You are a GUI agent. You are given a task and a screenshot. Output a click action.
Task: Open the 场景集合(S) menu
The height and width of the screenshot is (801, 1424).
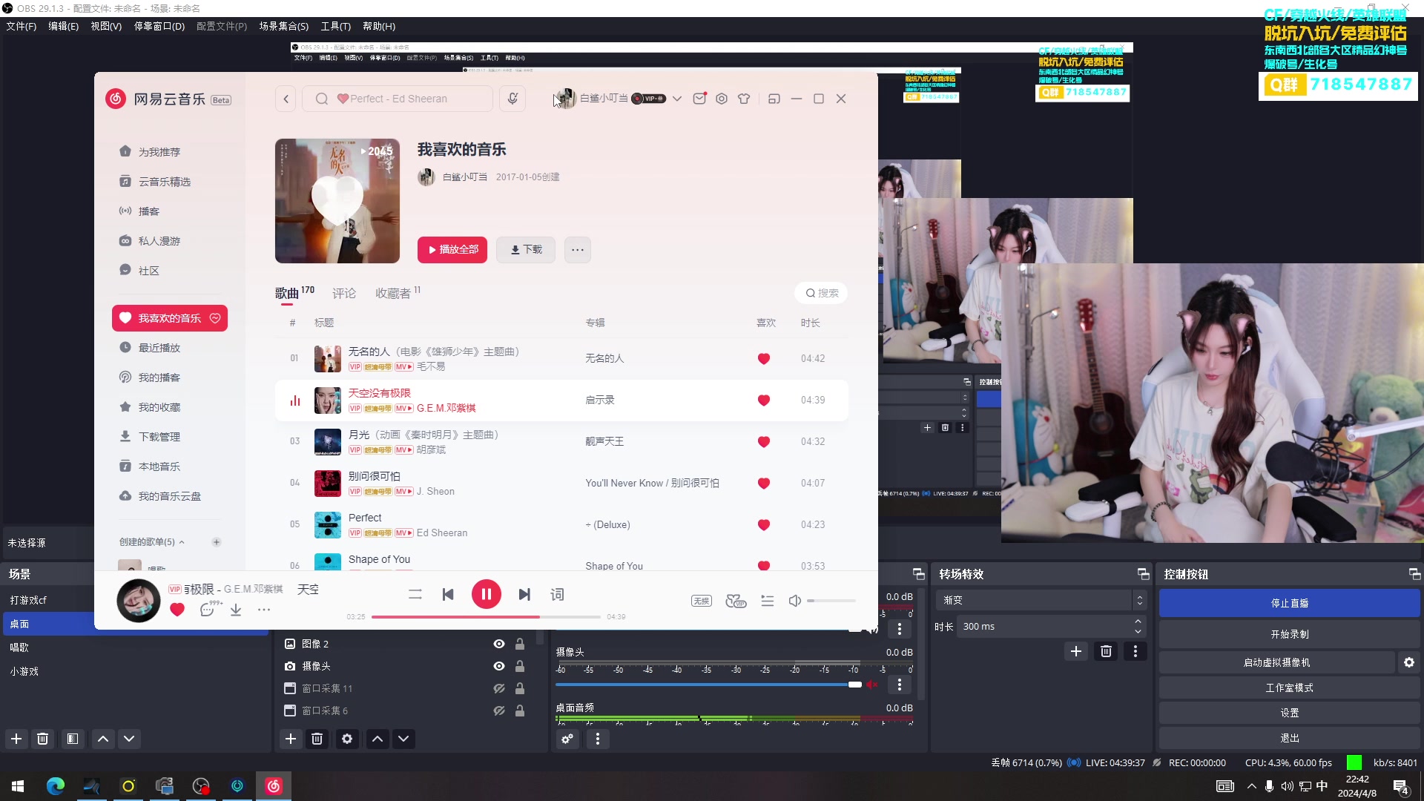pos(283,26)
